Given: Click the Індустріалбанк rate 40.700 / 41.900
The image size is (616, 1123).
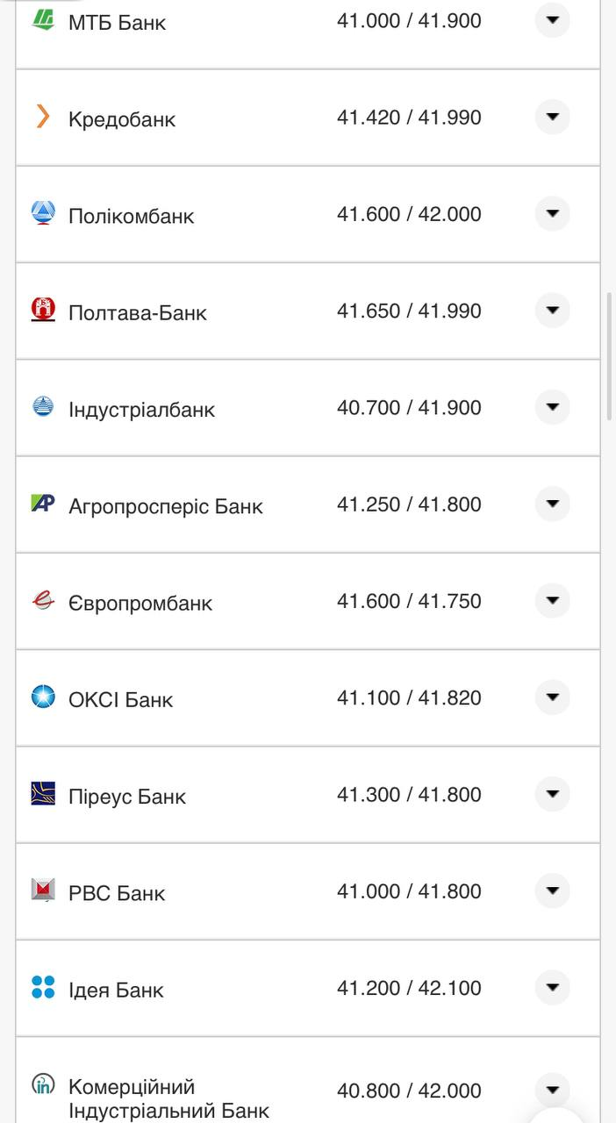Looking at the screenshot, I should [x=409, y=408].
